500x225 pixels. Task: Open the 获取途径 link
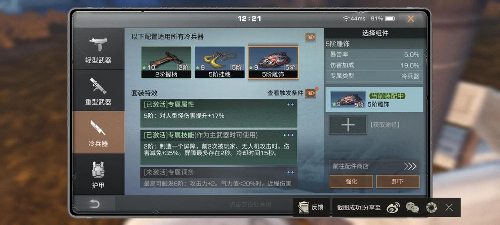(385, 125)
